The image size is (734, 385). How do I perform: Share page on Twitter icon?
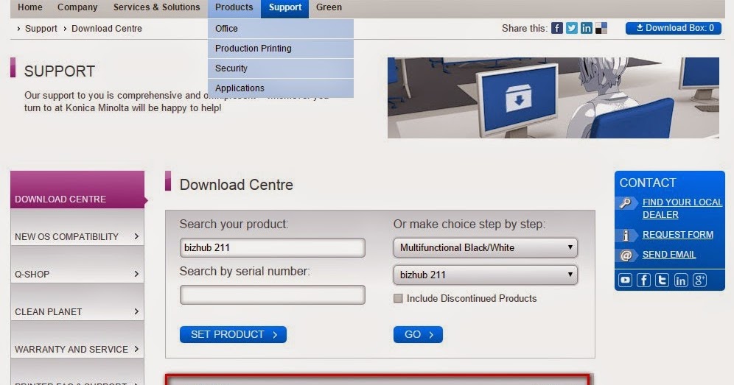coord(572,28)
